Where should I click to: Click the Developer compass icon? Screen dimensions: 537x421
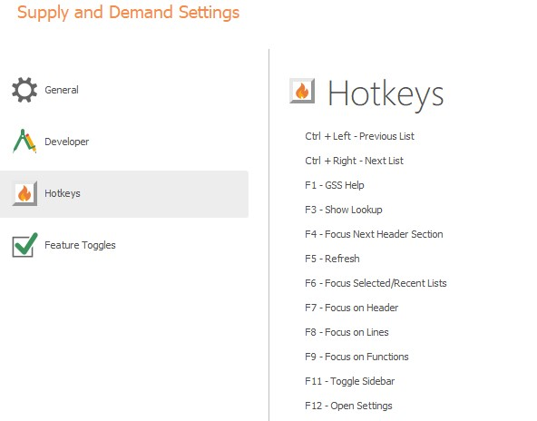point(24,142)
